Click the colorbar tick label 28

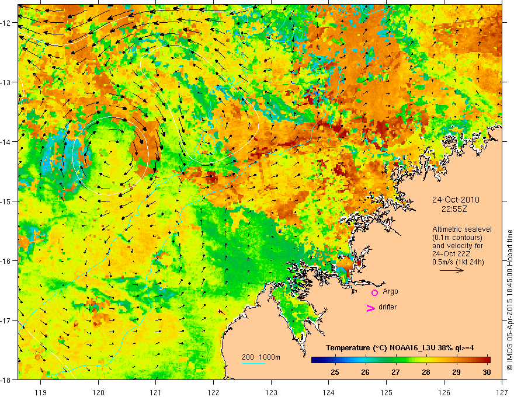coord(426,372)
